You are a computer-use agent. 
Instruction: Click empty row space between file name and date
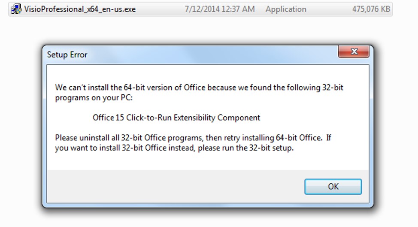click(x=160, y=9)
